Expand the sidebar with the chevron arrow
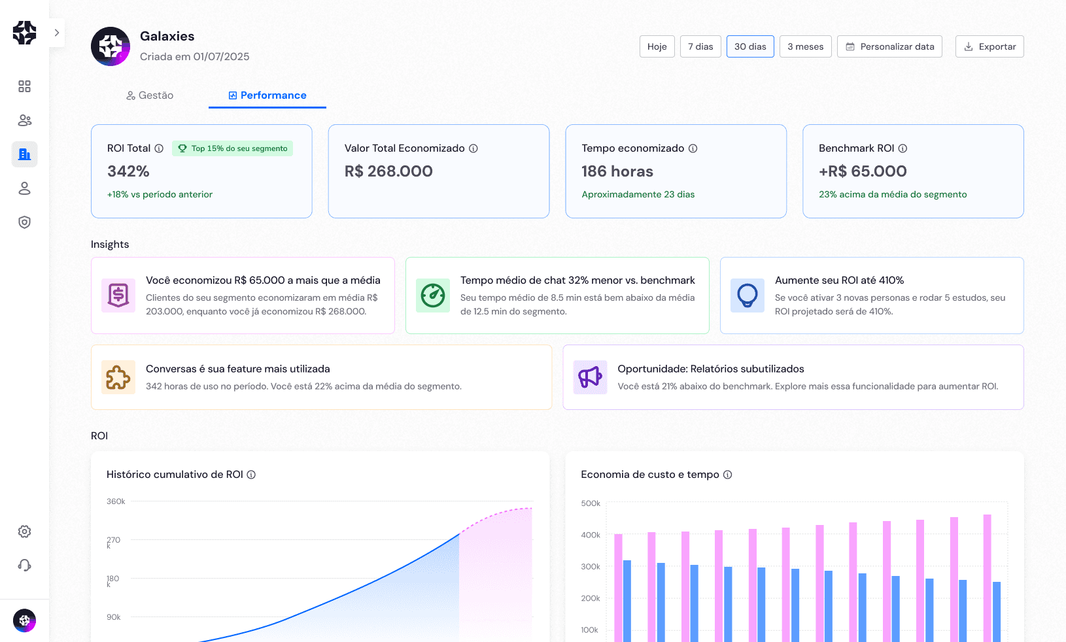Viewport: 1066px width, 642px height. point(57,32)
